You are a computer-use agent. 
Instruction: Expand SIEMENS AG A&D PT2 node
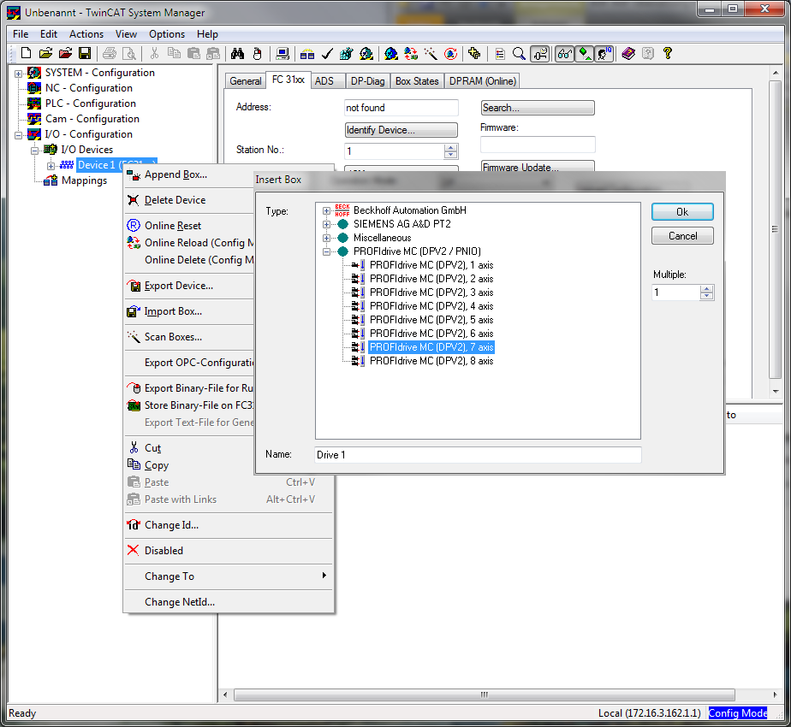[x=326, y=224]
